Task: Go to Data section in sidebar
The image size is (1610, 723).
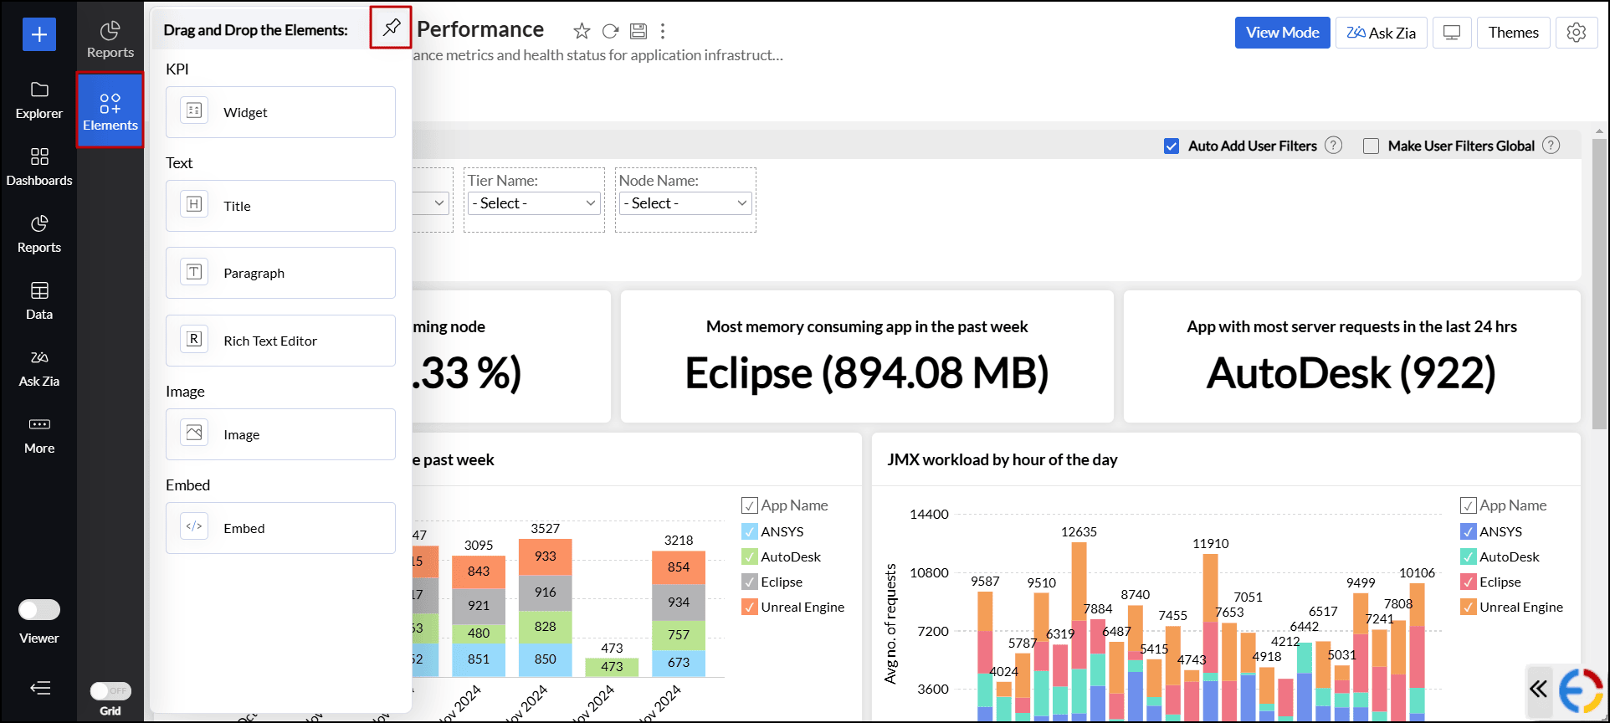Action: coord(39,300)
